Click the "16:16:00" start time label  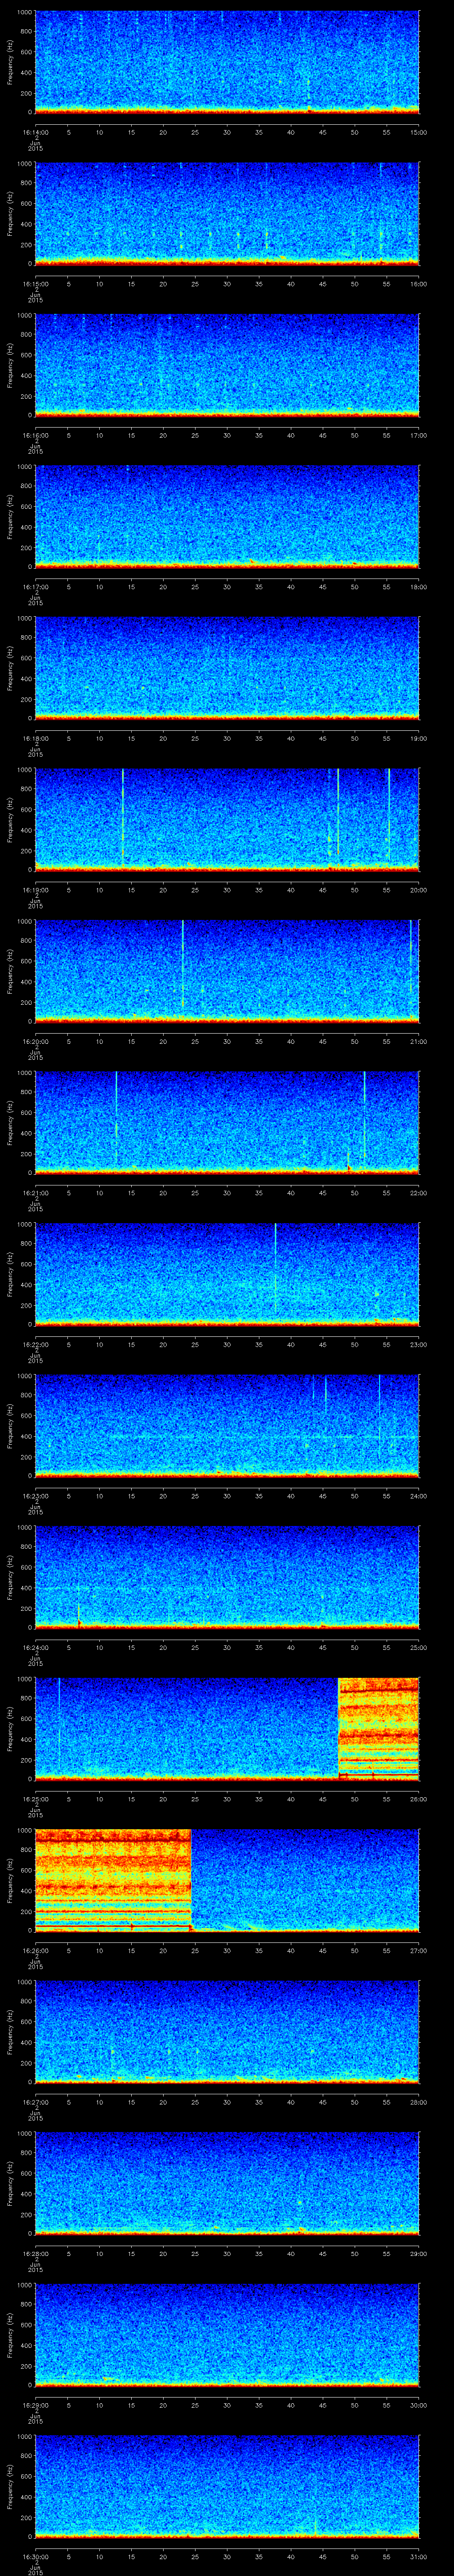pos(35,435)
